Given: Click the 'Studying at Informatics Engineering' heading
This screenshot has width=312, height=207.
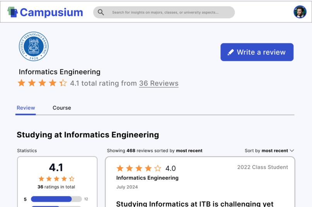Looking at the screenshot, I should pos(88,135).
